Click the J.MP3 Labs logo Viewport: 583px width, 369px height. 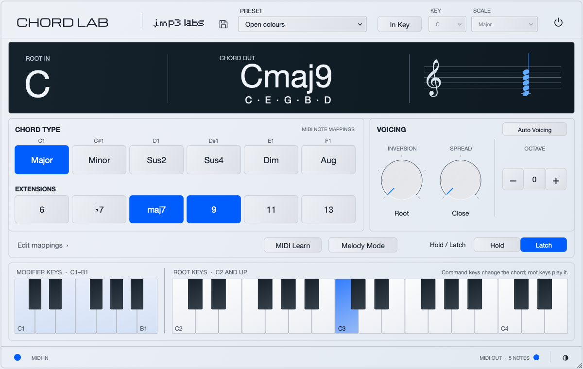[x=178, y=23]
